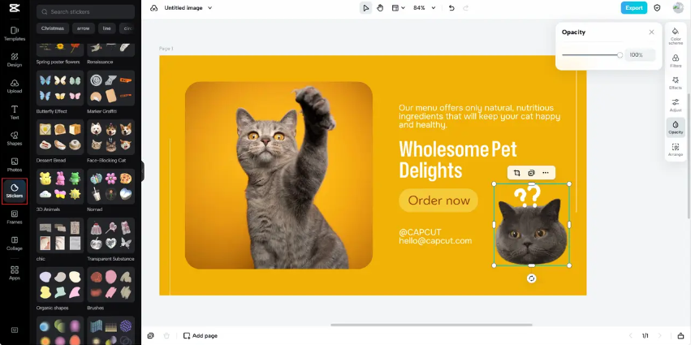The height and width of the screenshot is (345, 691).
Task: Open the Opacity panel button
Action: 676,127
